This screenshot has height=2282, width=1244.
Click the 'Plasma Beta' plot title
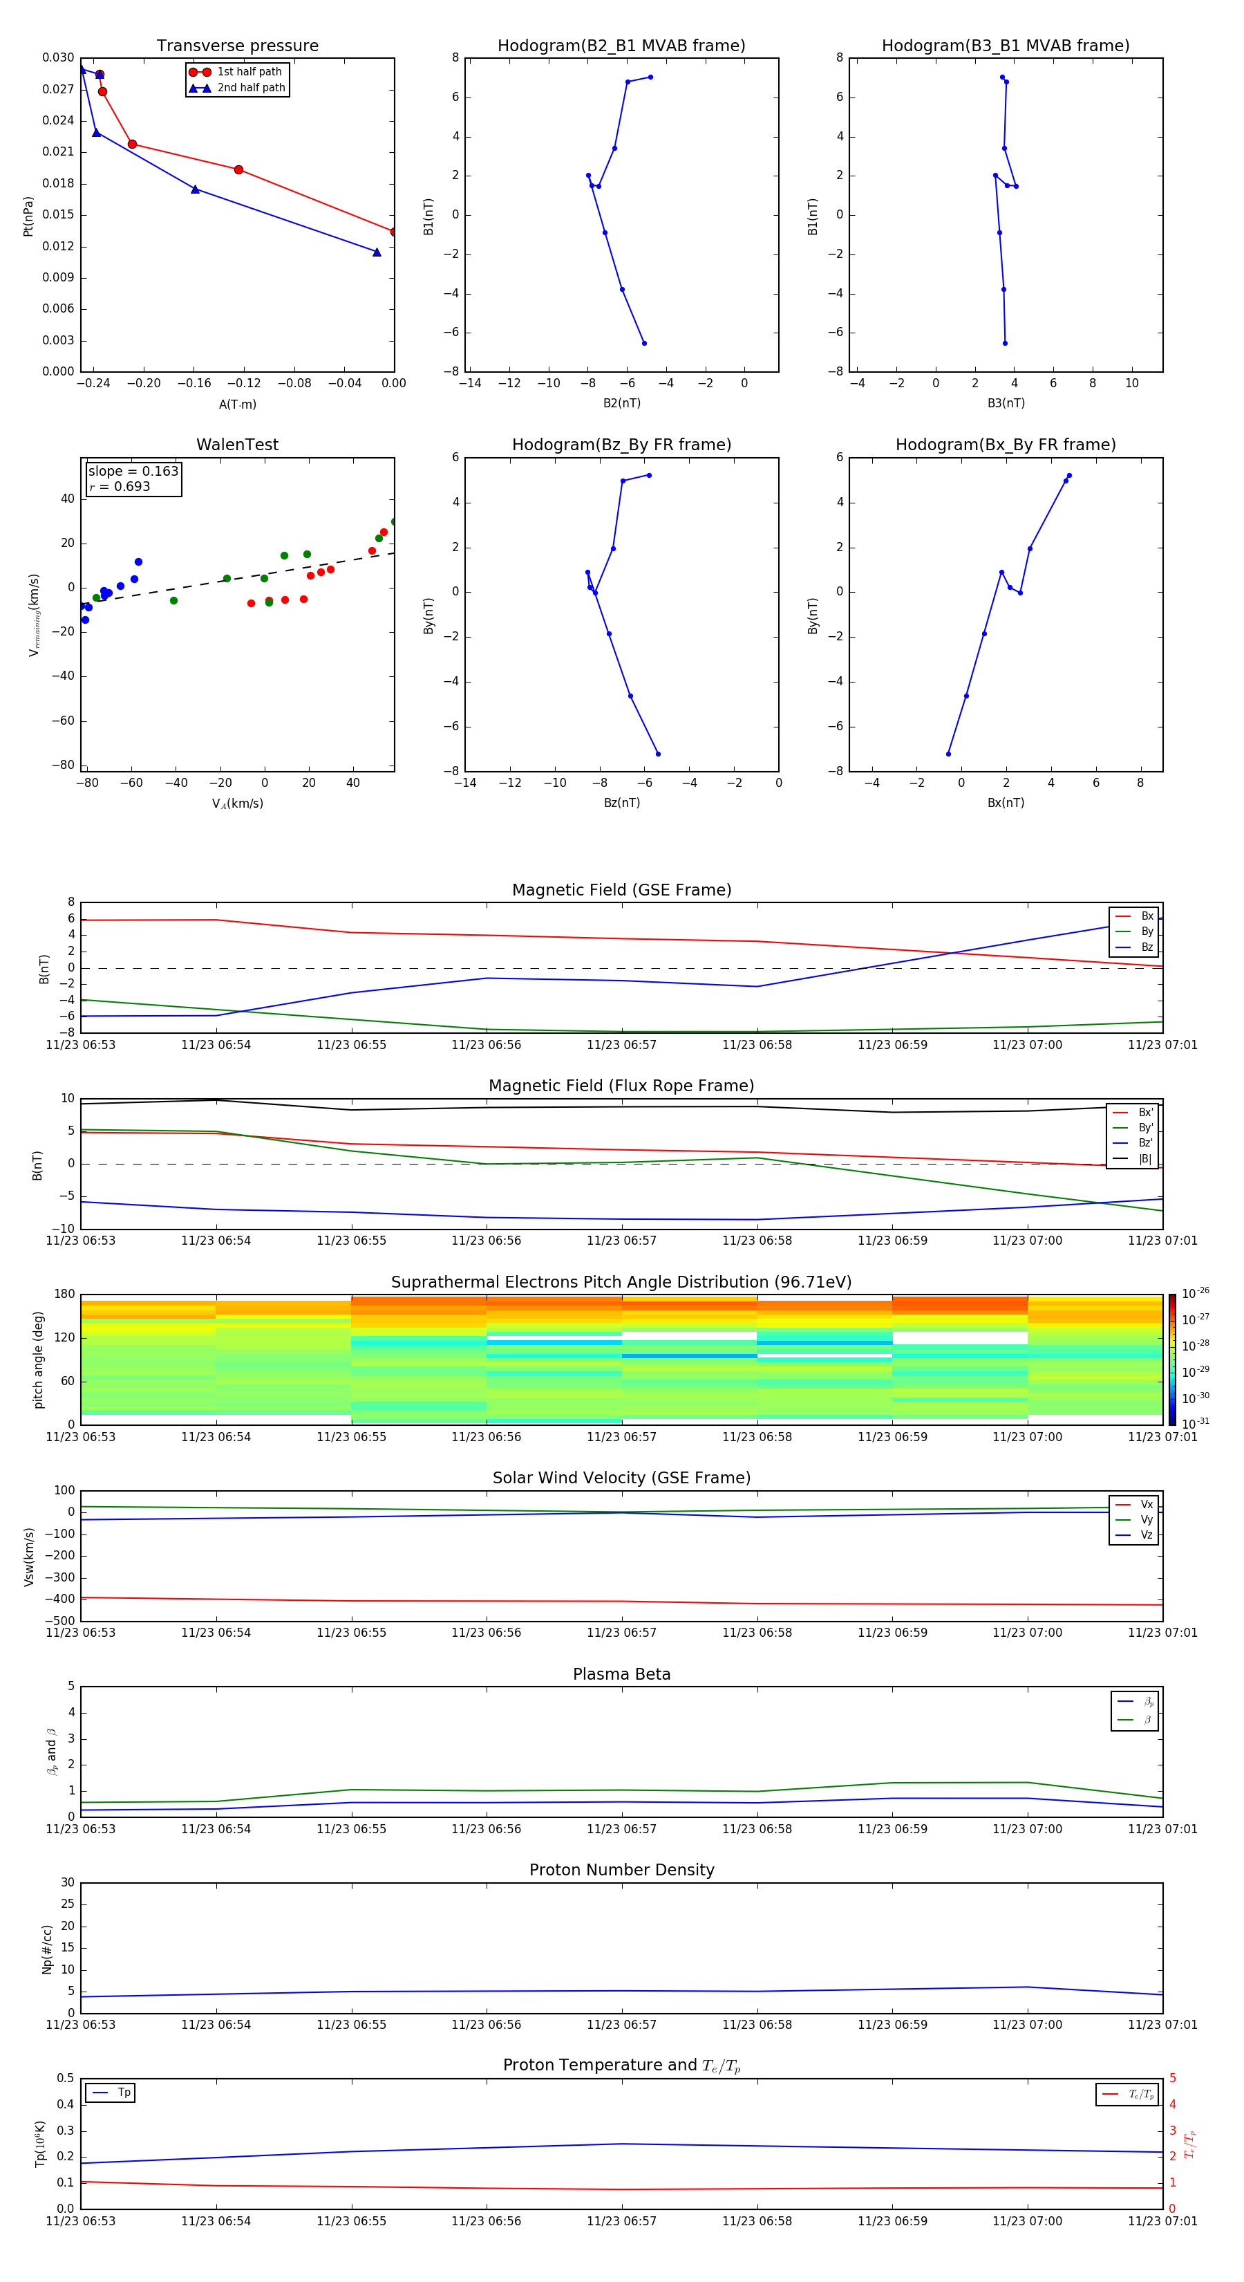tap(621, 1674)
